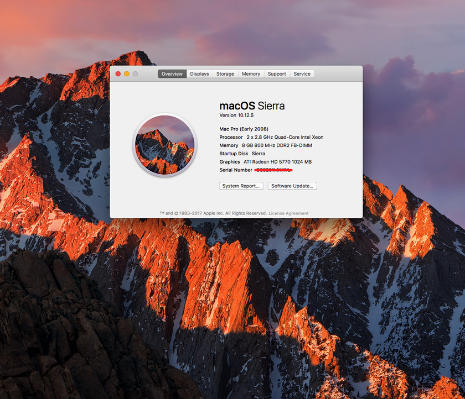Go to the Support tab
The width and height of the screenshot is (465, 399).
(x=277, y=73)
